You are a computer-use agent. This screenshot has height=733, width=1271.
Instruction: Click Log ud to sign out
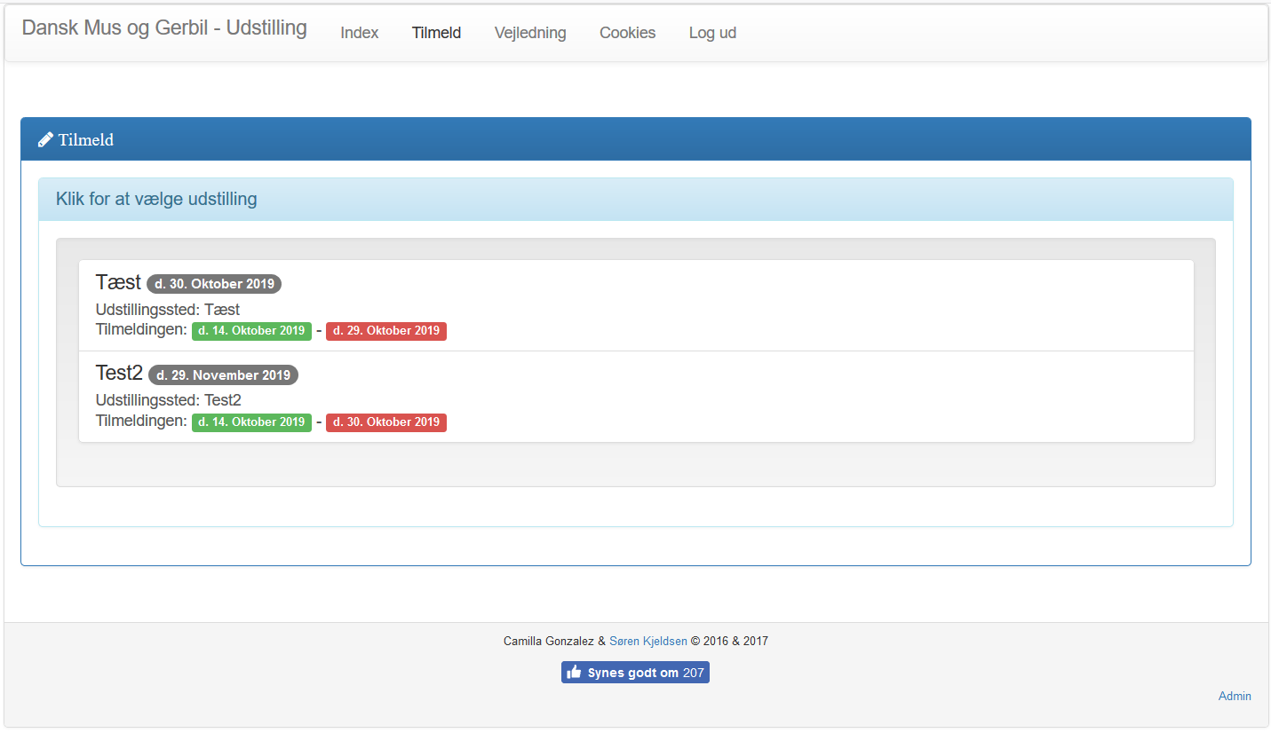(x=712, y=33)
